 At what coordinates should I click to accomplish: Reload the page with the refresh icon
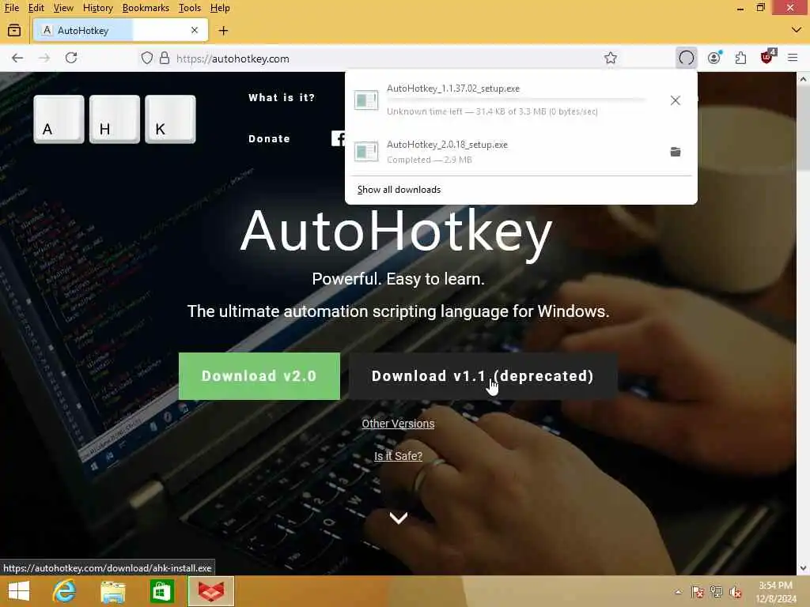[x=71, y=58]
